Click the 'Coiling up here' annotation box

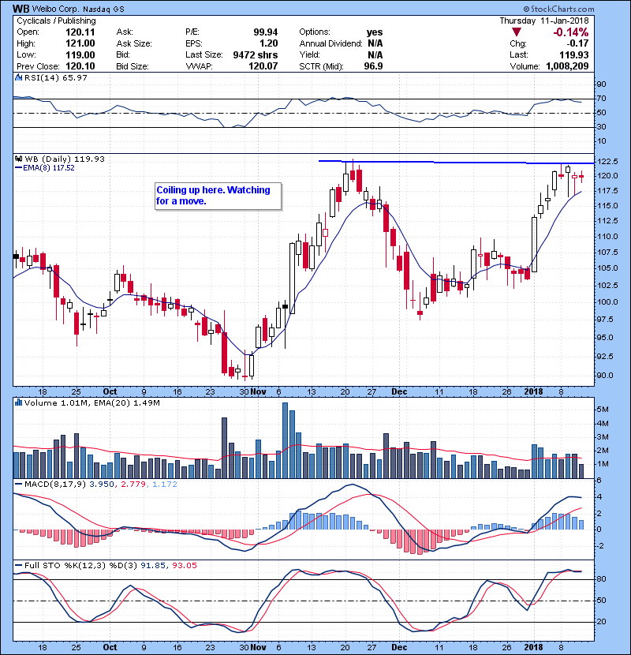(x=218, y=196)
